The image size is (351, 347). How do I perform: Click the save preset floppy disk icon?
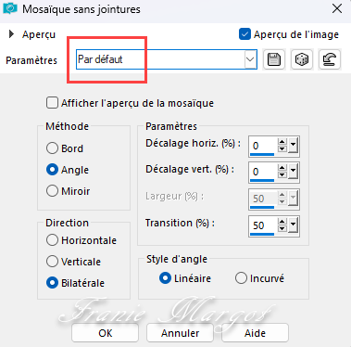274,59
